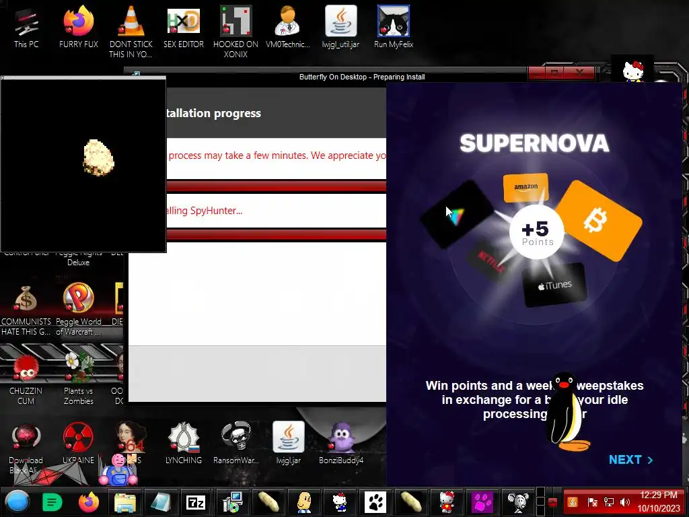689x517 pixels.
Task: Click NEXT in the Supernova ad
Action: tap(631, 459)
